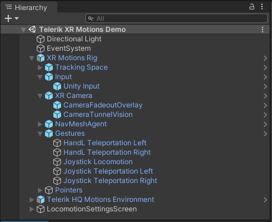Image resolution: width=272 pixels, height=222 pixels.
Task: Click the HandL Teleportation Right cube icon
Action: [x=57, y=152]
